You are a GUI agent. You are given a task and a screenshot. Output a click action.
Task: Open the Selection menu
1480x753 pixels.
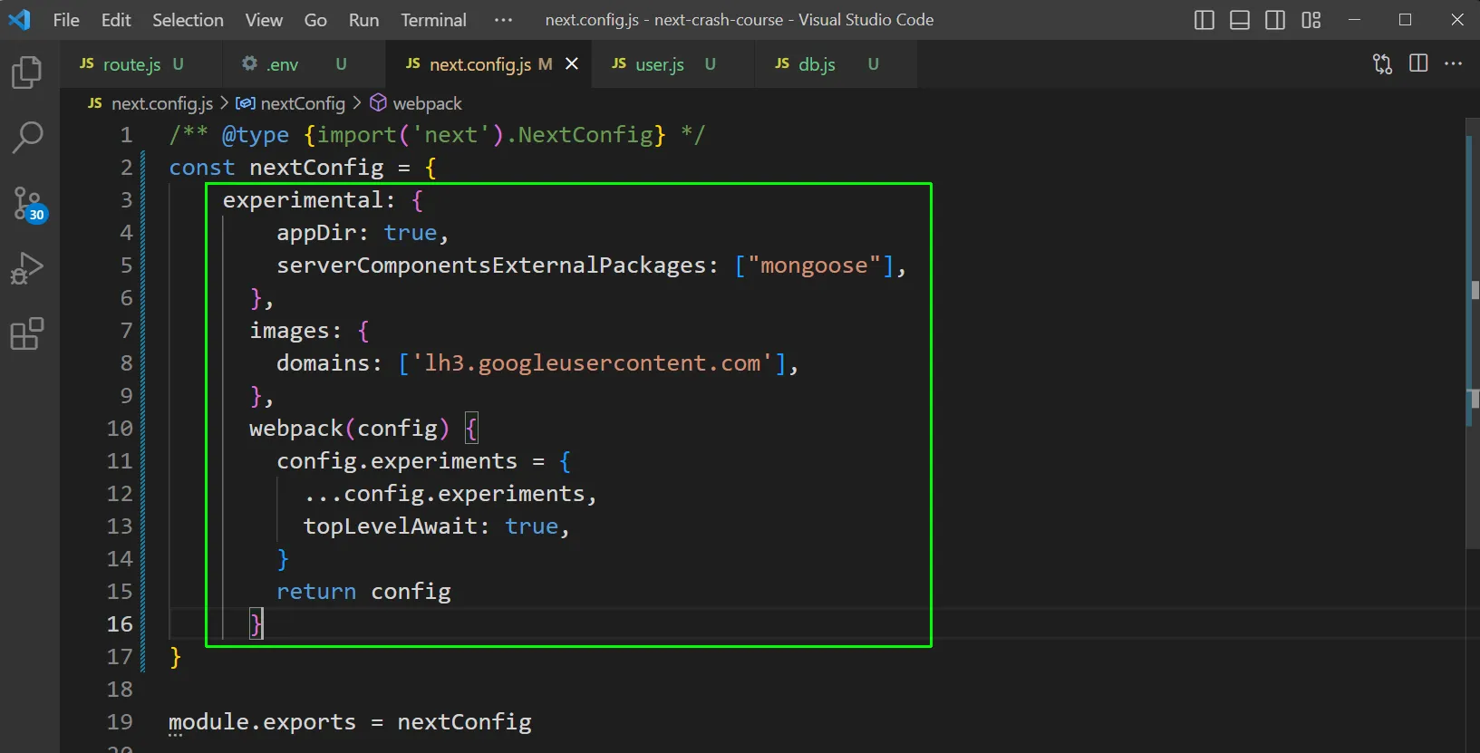coord(188,20)
